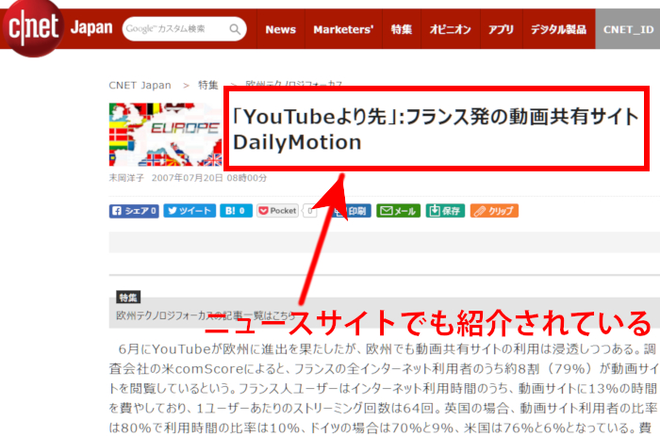Click the 特集 label tag
This screenshot has height=436, width=660.
(128, 298)
